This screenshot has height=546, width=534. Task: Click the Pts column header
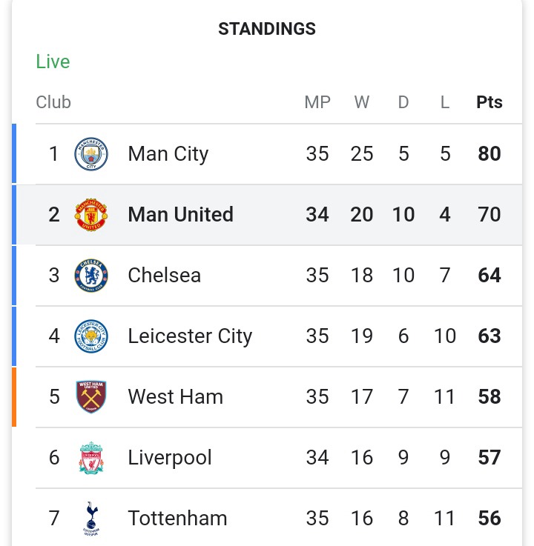click(489, 102)
